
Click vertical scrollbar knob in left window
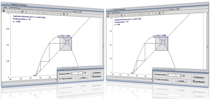103,46
